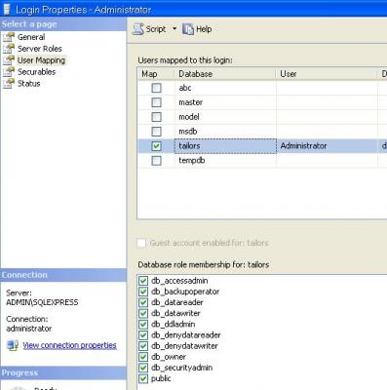Viewport: 387px width, 390px height.
Task: Select the model database row
Action: (262, 117)
